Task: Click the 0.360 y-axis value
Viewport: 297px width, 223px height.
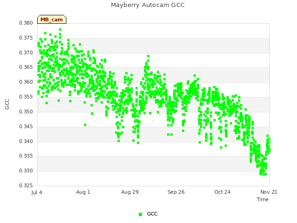Action: [x=26, y=82]
